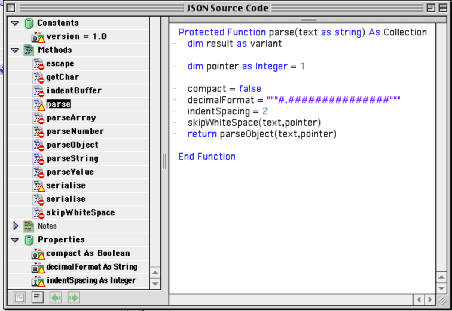The image size is (452, 311).
Task: Click the Notes group icon
Action: 29,226
